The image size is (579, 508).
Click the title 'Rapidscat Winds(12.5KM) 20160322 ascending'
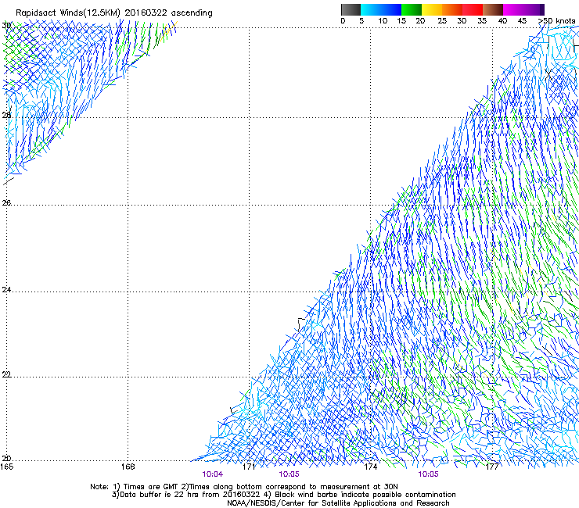tap(114, 13)
